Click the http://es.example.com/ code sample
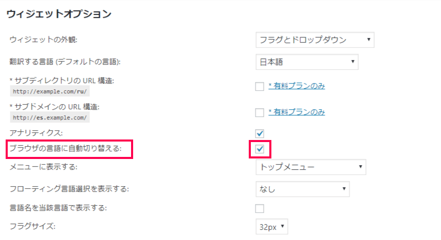Screen dimensions: 441x240 pos(50,117)
